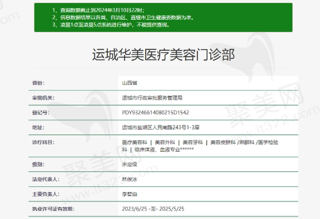Click 麻醉科 in the department list
This screenshot has height=219, width=320.
tap(247, 142)
